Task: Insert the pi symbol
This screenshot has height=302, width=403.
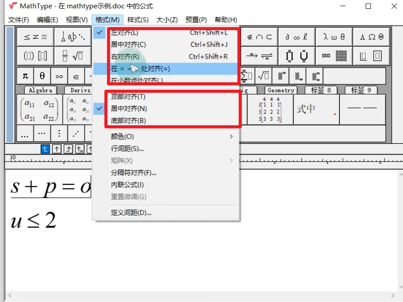Action: tap(25, 76)
